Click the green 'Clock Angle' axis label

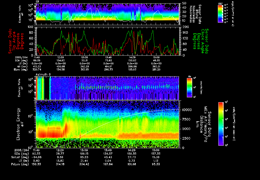coord(202,41)
